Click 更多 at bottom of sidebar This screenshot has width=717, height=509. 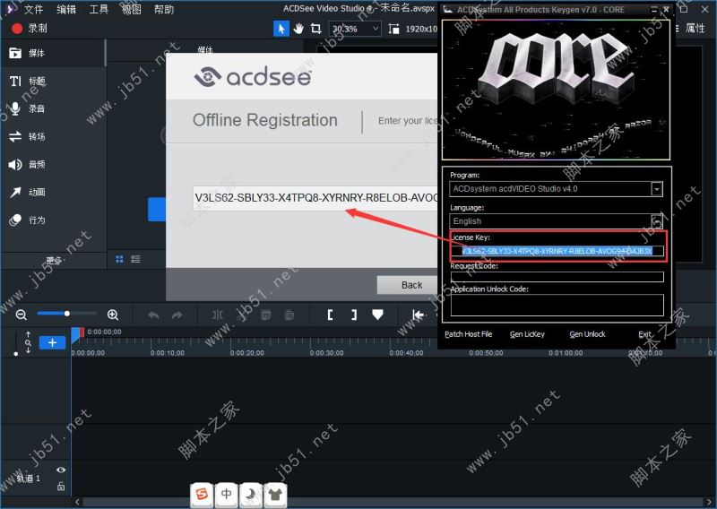click(54, 261)
